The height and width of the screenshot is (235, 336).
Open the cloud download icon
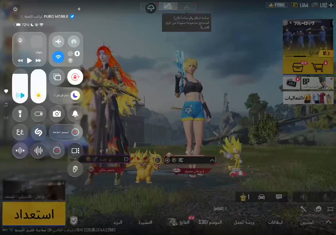(x=151, y=8)
